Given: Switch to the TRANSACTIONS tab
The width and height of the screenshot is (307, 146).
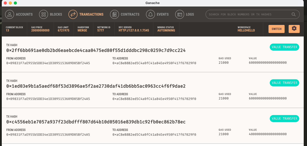Looking at the screenshot, I should tap(91, 14).
